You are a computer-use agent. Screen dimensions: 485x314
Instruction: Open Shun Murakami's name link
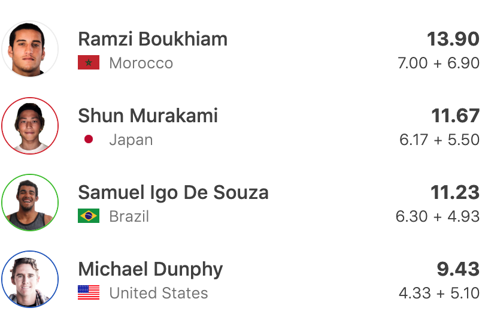pos(148,116)
